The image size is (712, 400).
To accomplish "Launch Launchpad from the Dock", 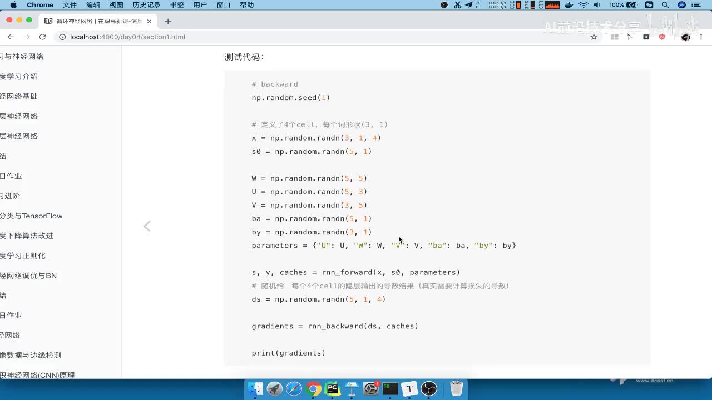I will 275,388.
